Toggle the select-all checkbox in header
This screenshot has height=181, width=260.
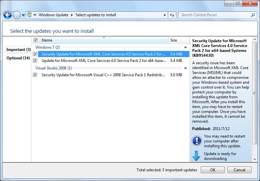pos(36,40)
